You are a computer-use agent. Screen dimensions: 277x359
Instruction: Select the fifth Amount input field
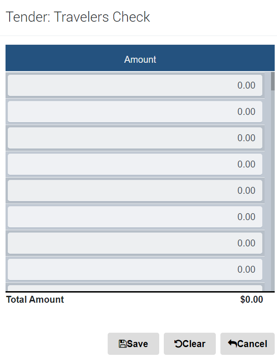click(x=135, y=191)
